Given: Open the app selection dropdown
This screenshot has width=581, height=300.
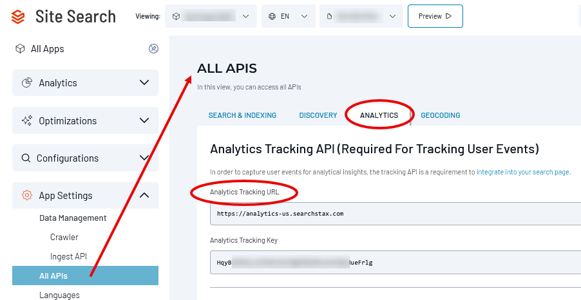Looking at the screenshot, I should click(x=211, y=16).
